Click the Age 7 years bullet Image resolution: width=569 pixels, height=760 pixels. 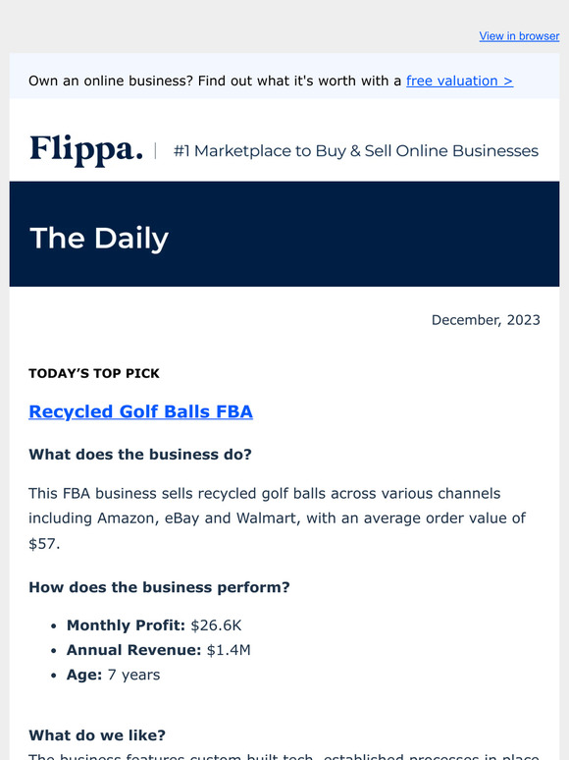click(113, 675)
